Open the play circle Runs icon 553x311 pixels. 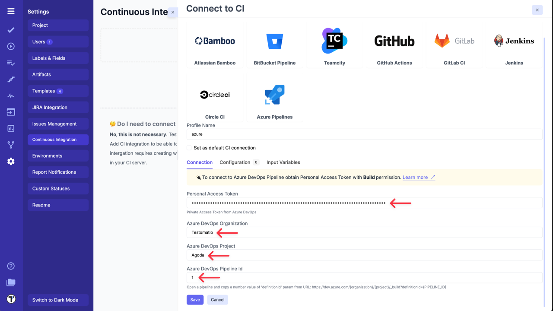point(11,47)
